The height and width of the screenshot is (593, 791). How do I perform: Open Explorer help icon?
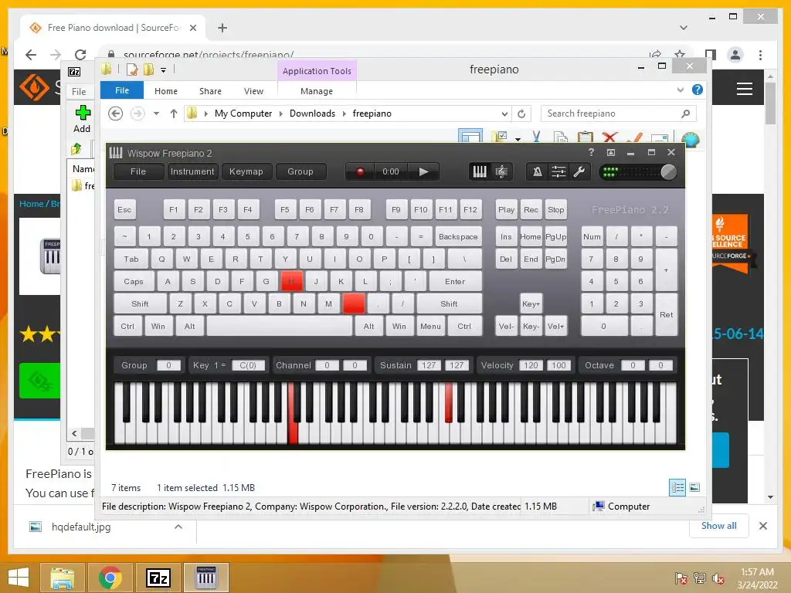point(698,90)
